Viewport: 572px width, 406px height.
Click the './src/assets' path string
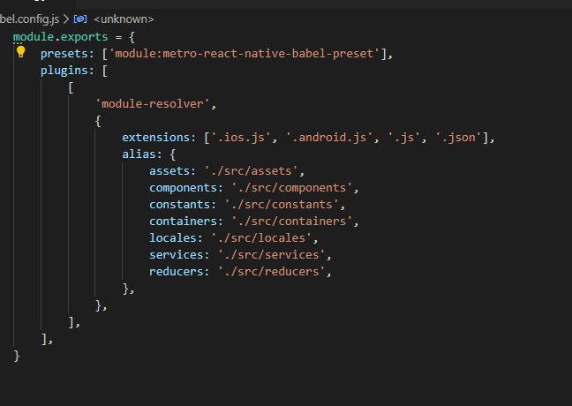coord(251,171)
